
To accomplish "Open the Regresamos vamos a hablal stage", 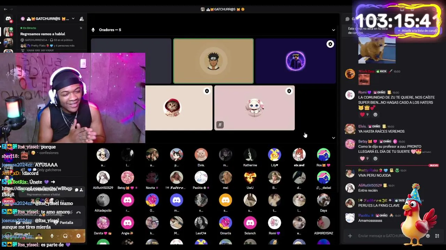I will [x=43, y=34].
